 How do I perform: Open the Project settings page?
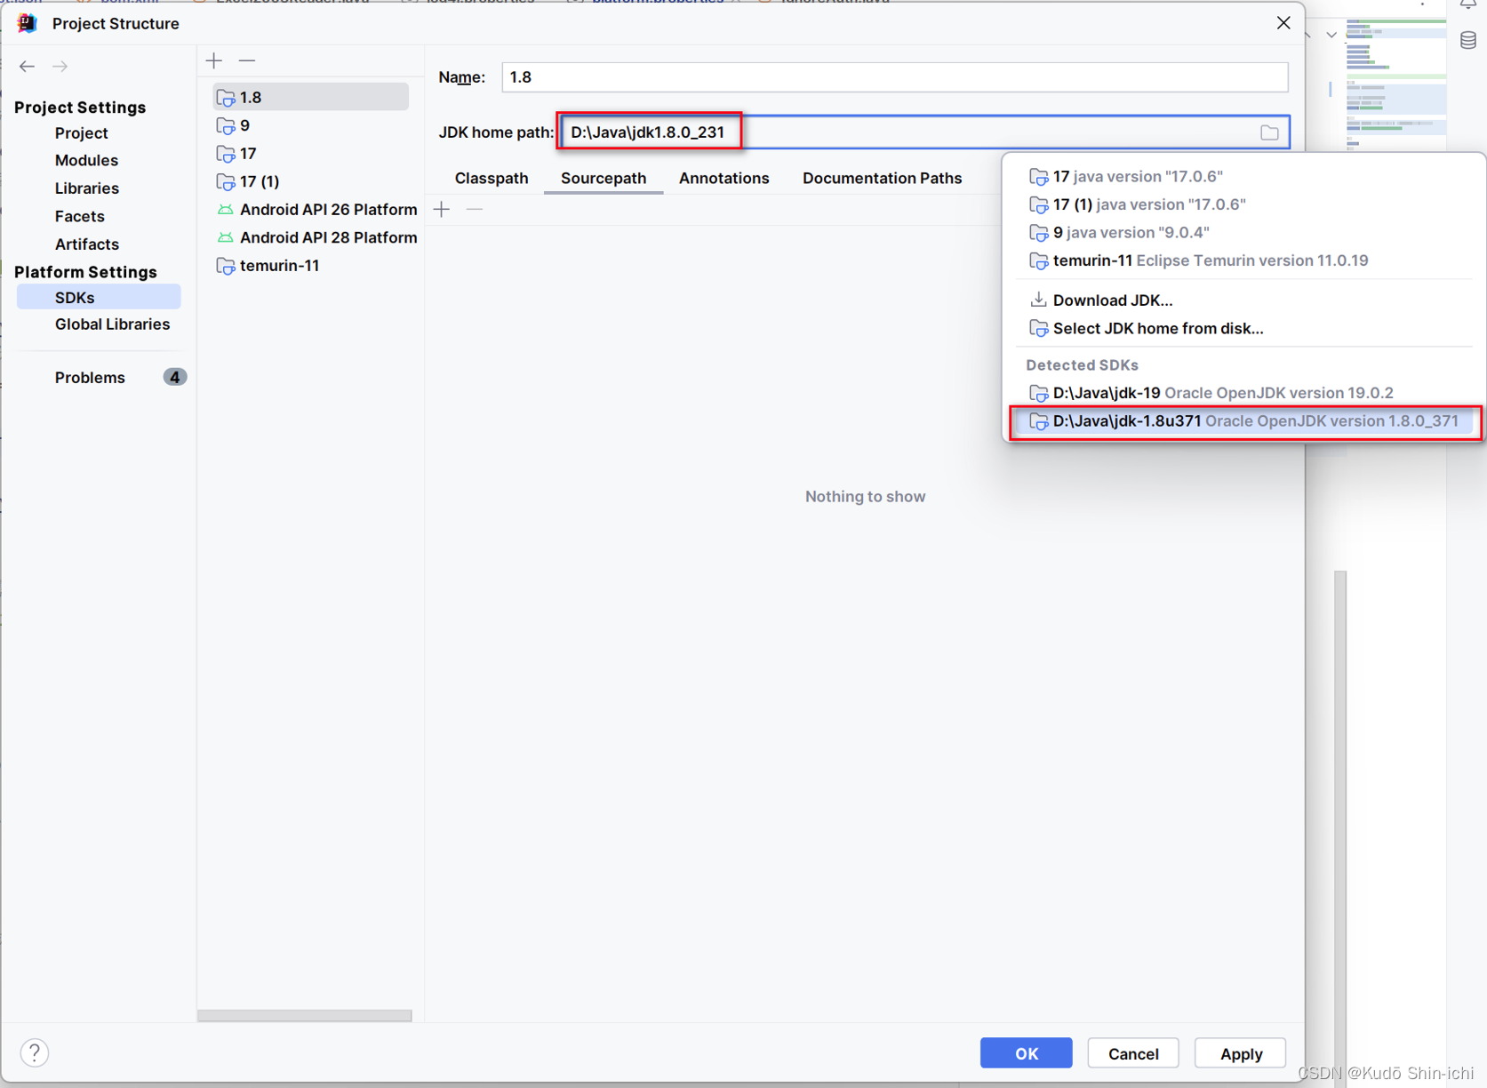click(x=81, y=132)
